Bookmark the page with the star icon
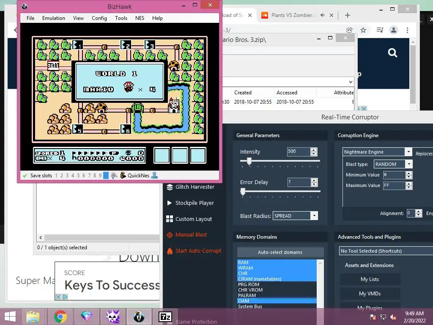 pos(363,30)
